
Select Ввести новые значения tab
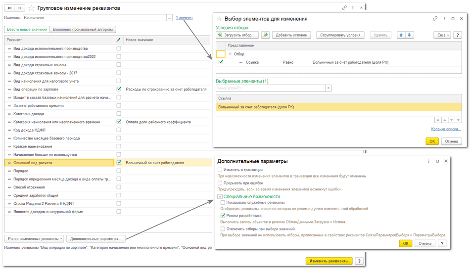27,29
